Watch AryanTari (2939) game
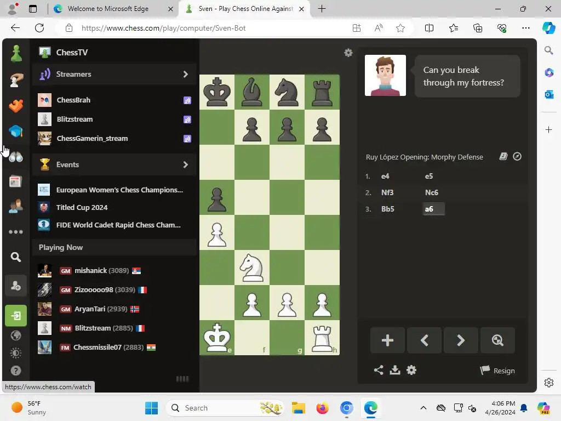Image resolution: width=561 pixels, height=421 pixels. click(88, 309)
